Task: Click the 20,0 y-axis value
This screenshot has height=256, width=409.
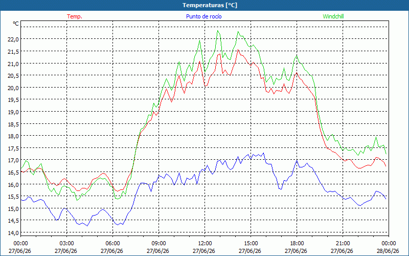Action: pos(13,88)
